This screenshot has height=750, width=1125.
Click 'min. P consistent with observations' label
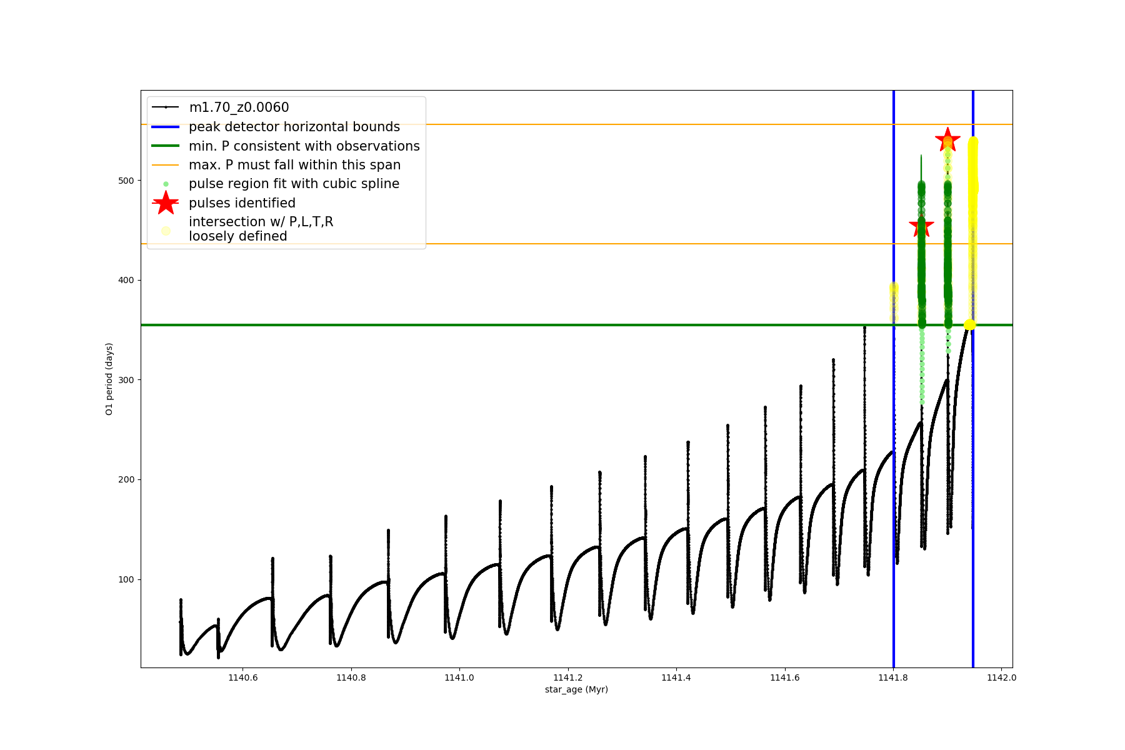(x=304, y=146)
